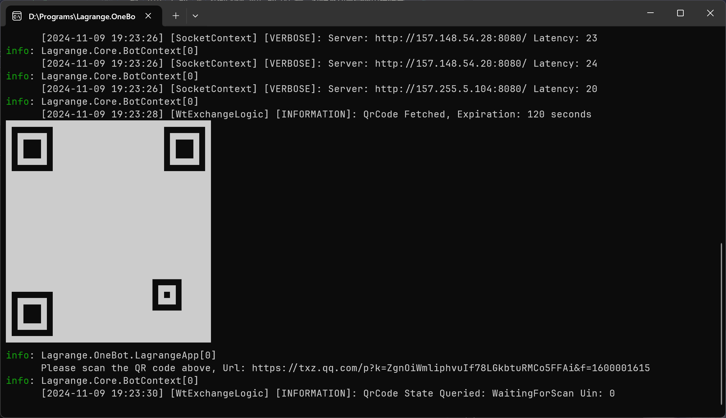Viewport: 726px width, 418px height.
Task: Click the bottom-left QR finder square
Action: (x=32, y=314)
